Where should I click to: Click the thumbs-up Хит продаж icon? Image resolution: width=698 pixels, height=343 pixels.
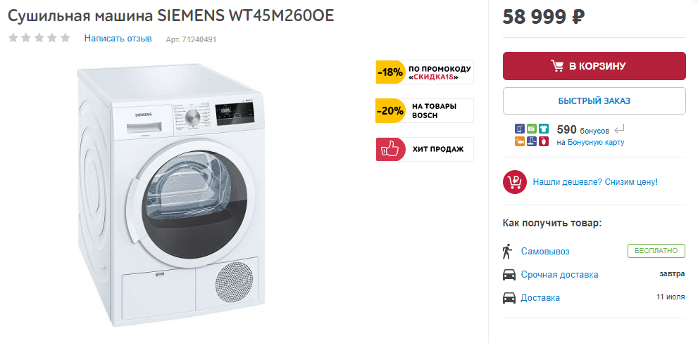389,149
